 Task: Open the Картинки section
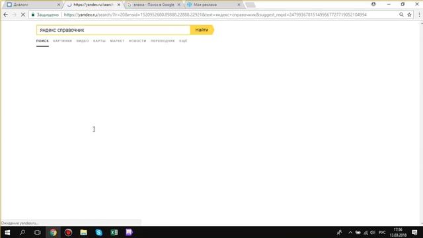point(62,41)
